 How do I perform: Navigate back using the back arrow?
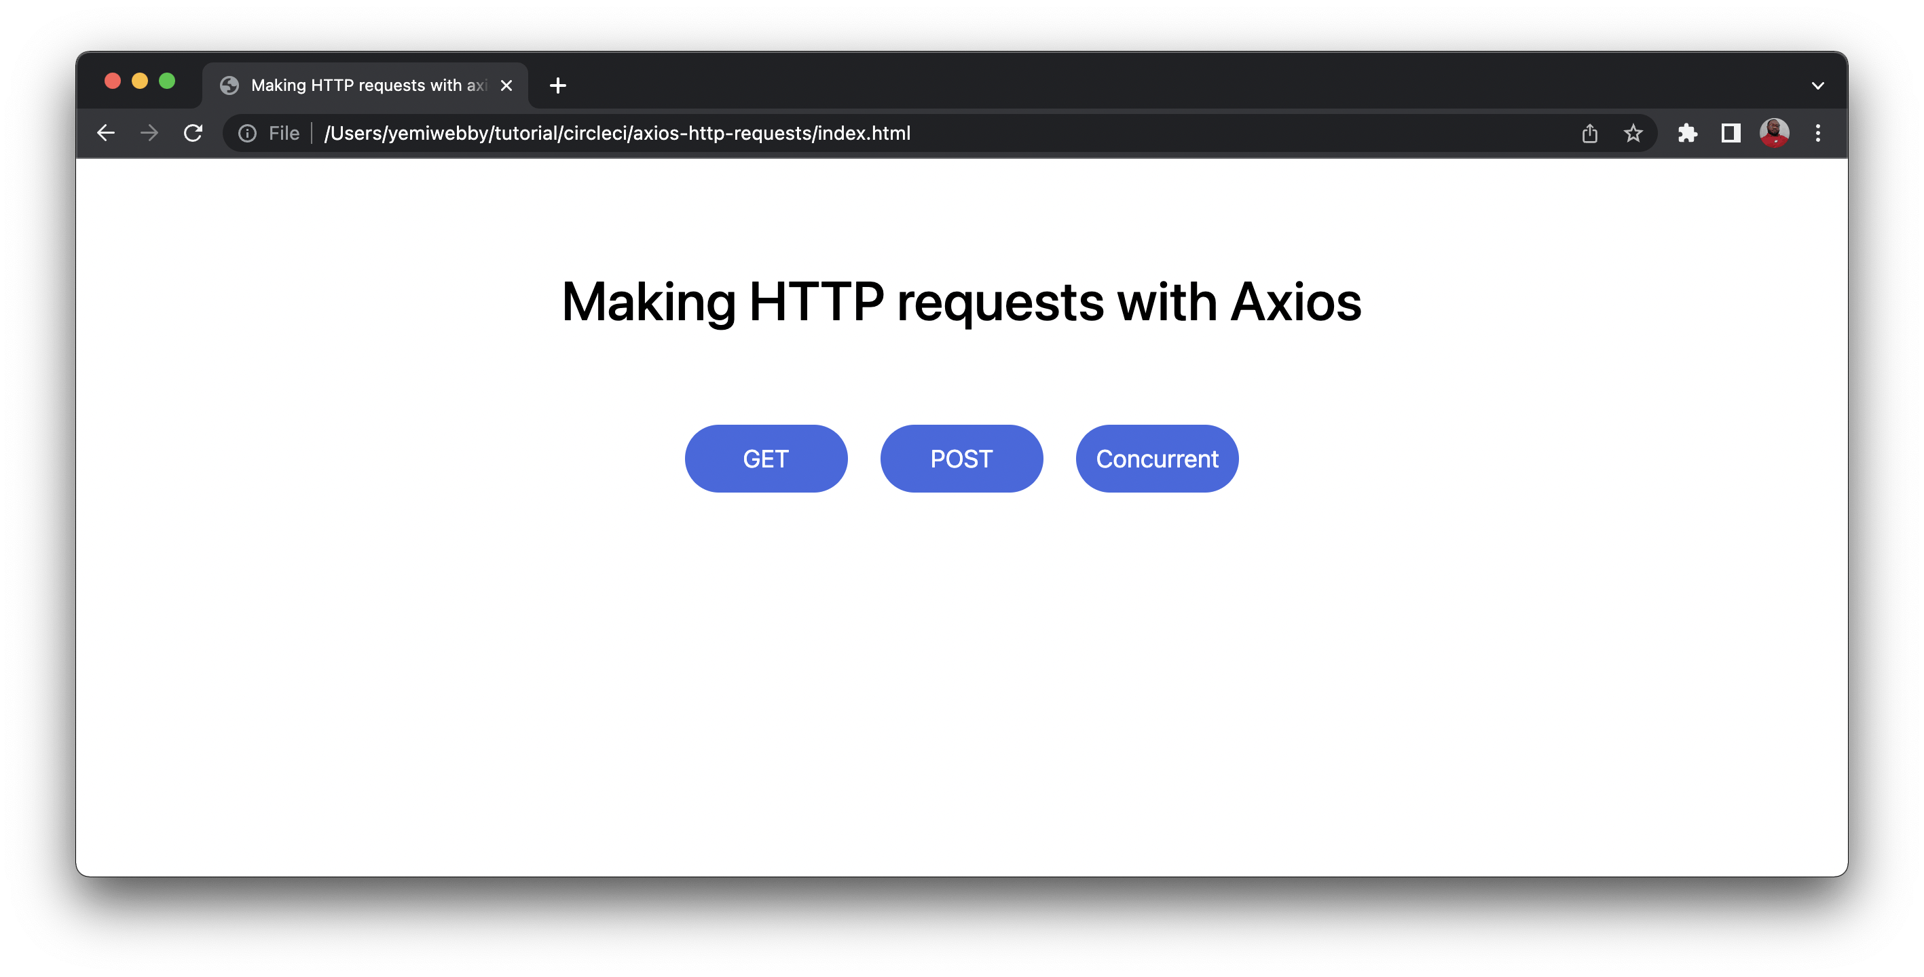pos(105,133)
